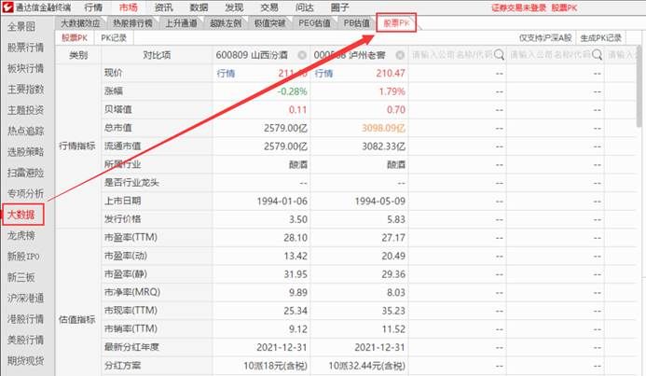The width and height of the screenshot is (646, 376).
Task: Remove 山西汾酒 using its X icon
Action: [303, 56]
